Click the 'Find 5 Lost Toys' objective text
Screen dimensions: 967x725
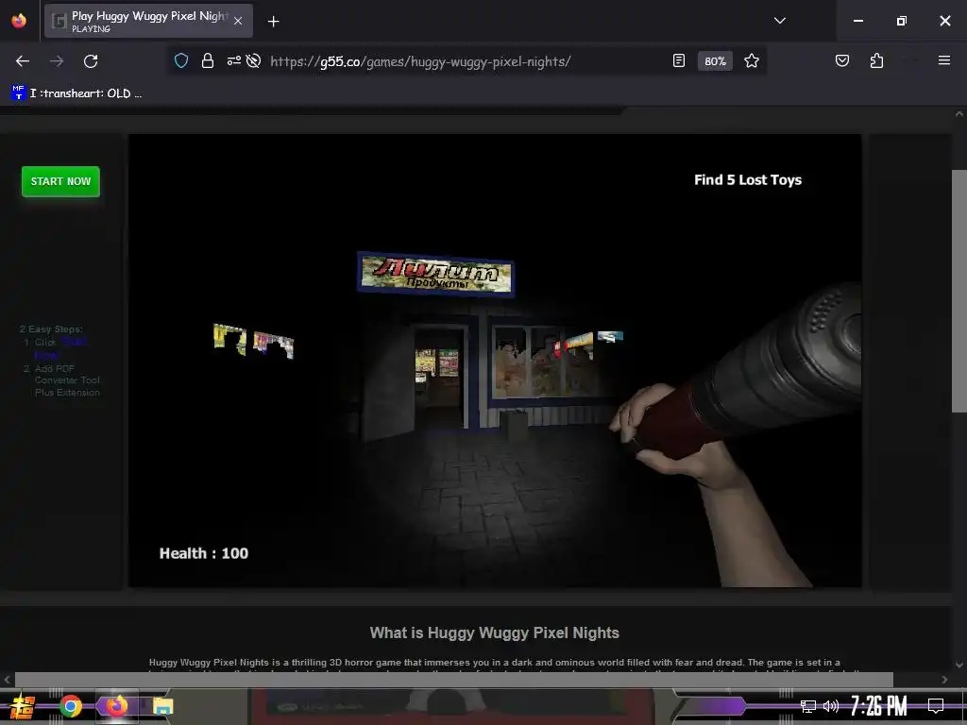pos(748,180)
